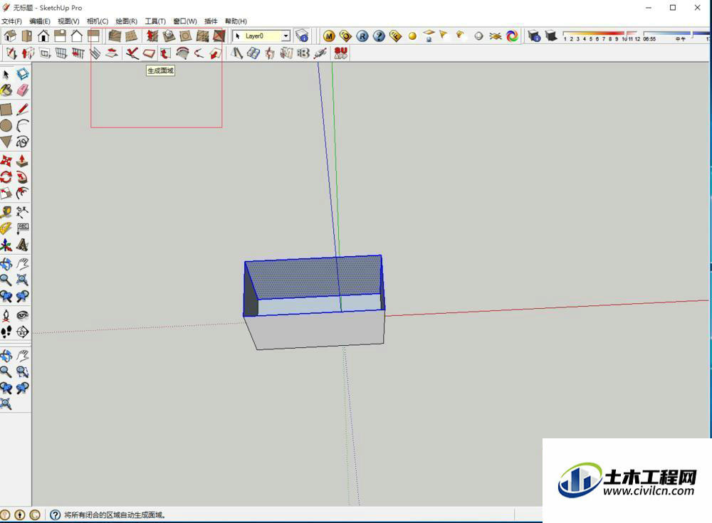
Task: Pick the Polygon tool
Action: click(x=6, y=142)
